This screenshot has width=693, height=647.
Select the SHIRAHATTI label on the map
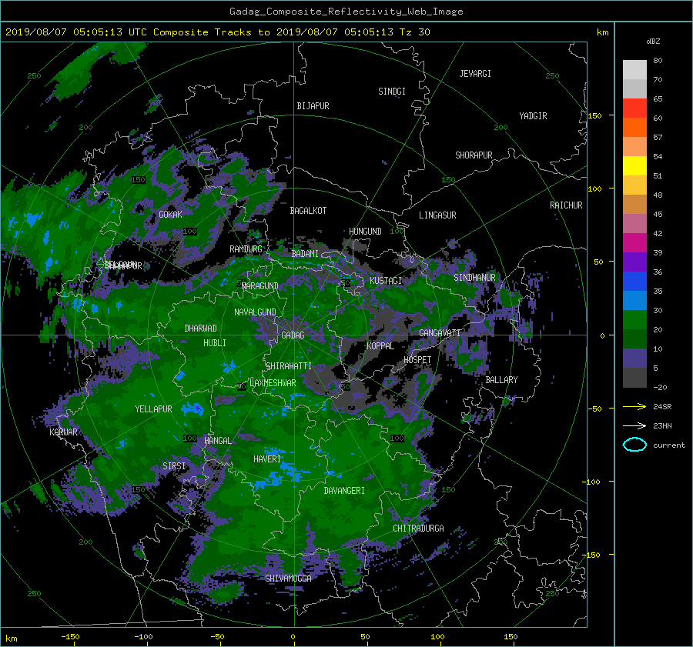pos(289,366)
